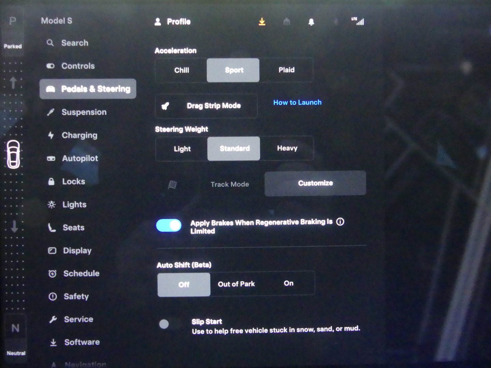Click the Drag Strip Mode rocket icon
Screen dimensions: 491x368
tap(165, 106)
